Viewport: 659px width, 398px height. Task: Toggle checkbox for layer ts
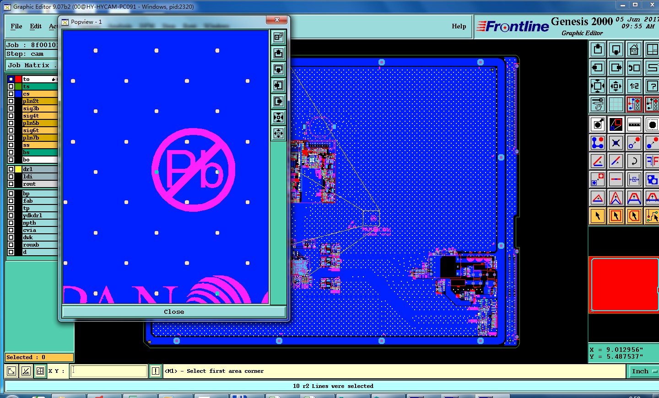click(11, 86)
